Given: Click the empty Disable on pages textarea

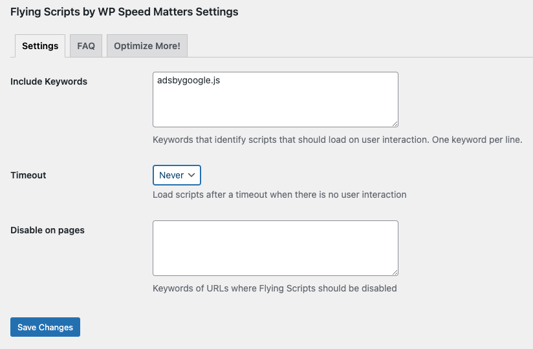Looking at the screenshot, I should 276,248.
